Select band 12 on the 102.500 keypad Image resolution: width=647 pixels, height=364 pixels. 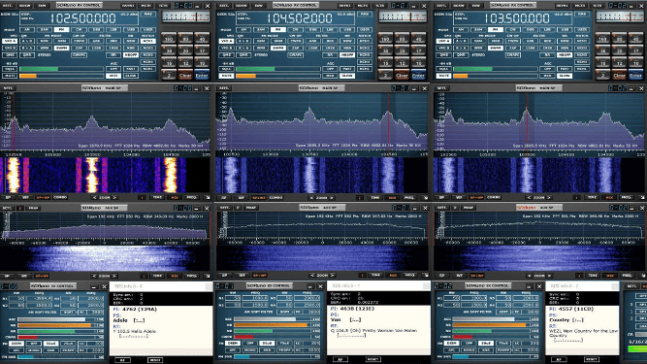click(185, 63)
